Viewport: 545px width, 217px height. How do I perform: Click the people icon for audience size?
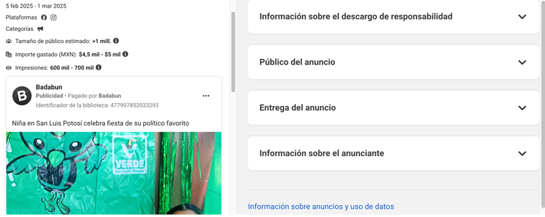pyautogui.click(x=9, y=41)
